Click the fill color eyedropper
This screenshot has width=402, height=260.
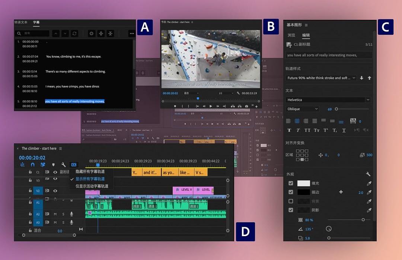[369, 183]
